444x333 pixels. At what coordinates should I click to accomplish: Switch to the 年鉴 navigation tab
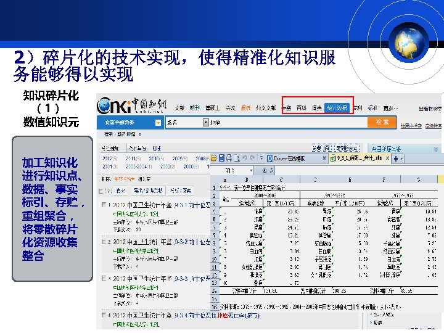coord(286,108)
